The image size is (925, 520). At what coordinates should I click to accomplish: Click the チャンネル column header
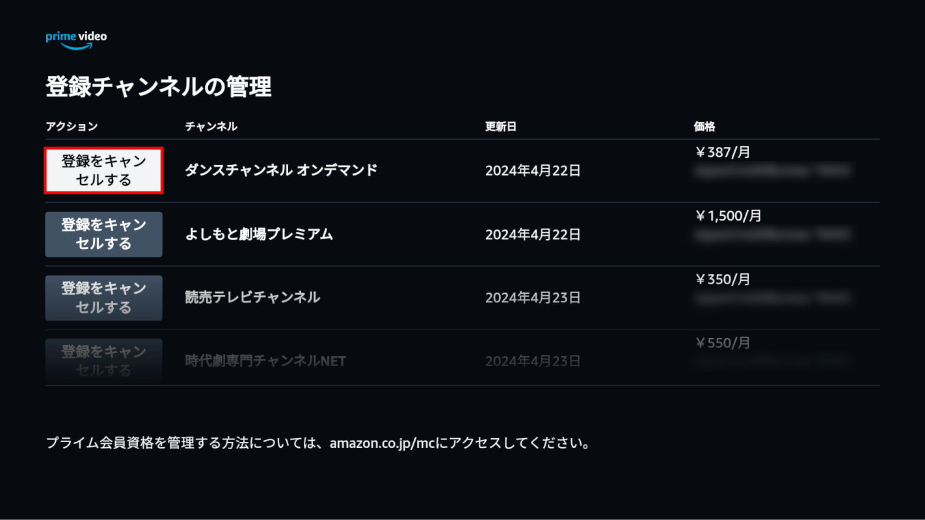click(211, 127)
